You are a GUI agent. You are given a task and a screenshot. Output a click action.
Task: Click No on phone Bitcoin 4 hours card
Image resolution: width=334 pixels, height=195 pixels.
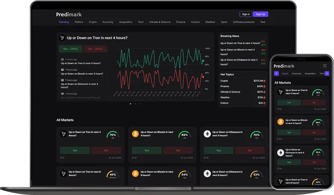click(314, 132)
